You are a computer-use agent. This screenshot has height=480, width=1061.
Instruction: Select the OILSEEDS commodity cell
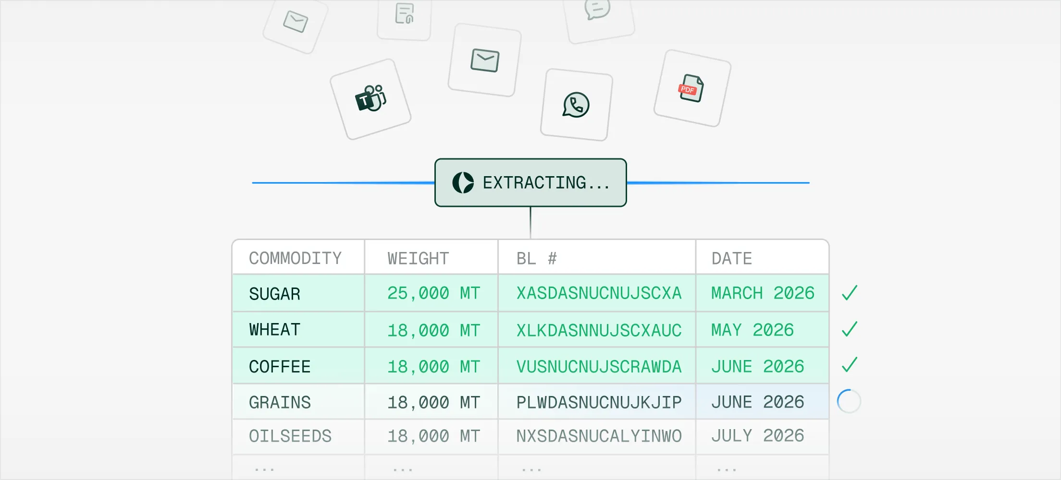298,436
